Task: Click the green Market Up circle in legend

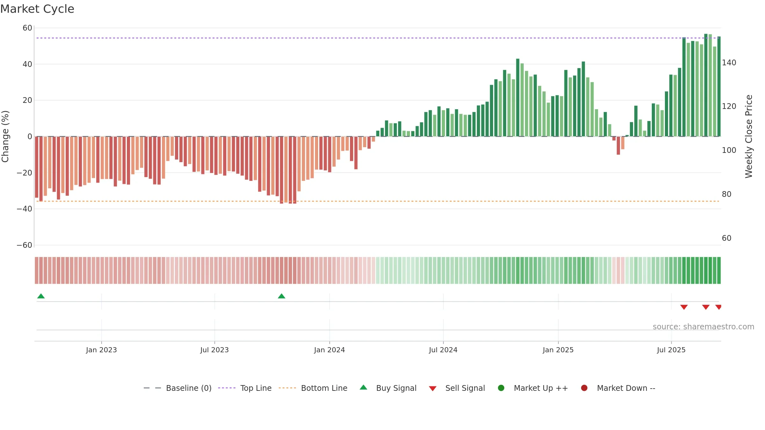Action: pyautogui.click(x=501, y=388)
